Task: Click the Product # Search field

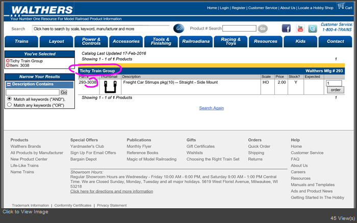Action: (x=239, y=29)
